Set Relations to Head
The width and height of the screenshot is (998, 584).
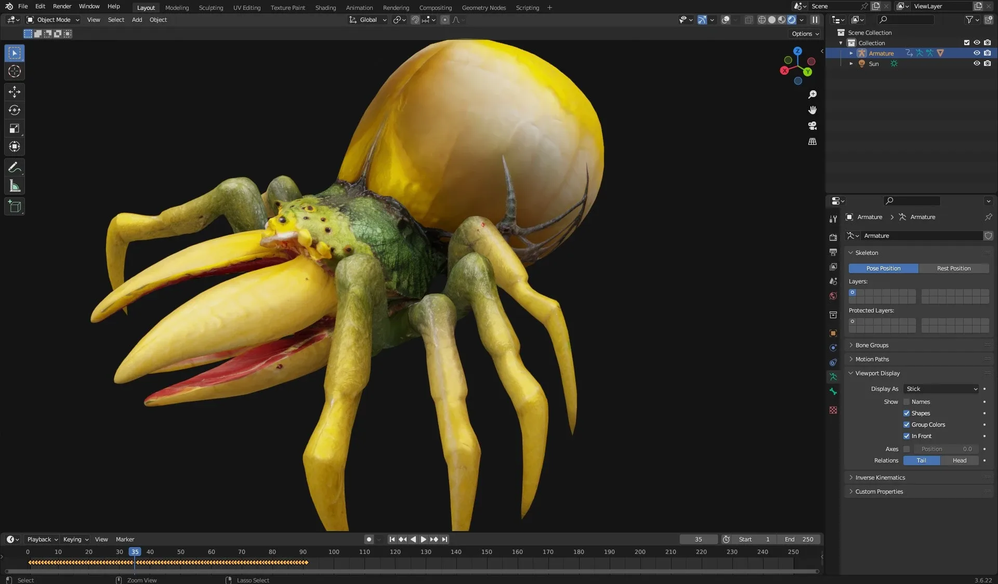coord(959,460)
